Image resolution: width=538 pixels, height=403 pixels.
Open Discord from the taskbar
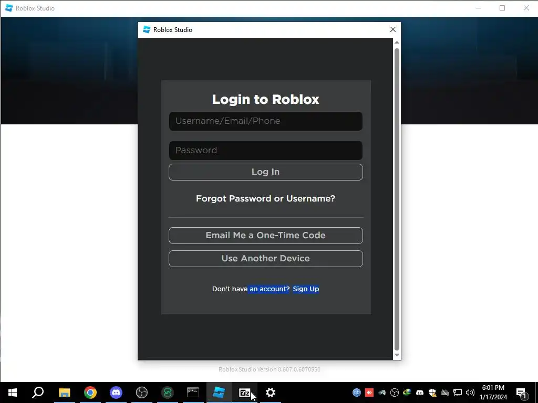(x=116, y=393)
